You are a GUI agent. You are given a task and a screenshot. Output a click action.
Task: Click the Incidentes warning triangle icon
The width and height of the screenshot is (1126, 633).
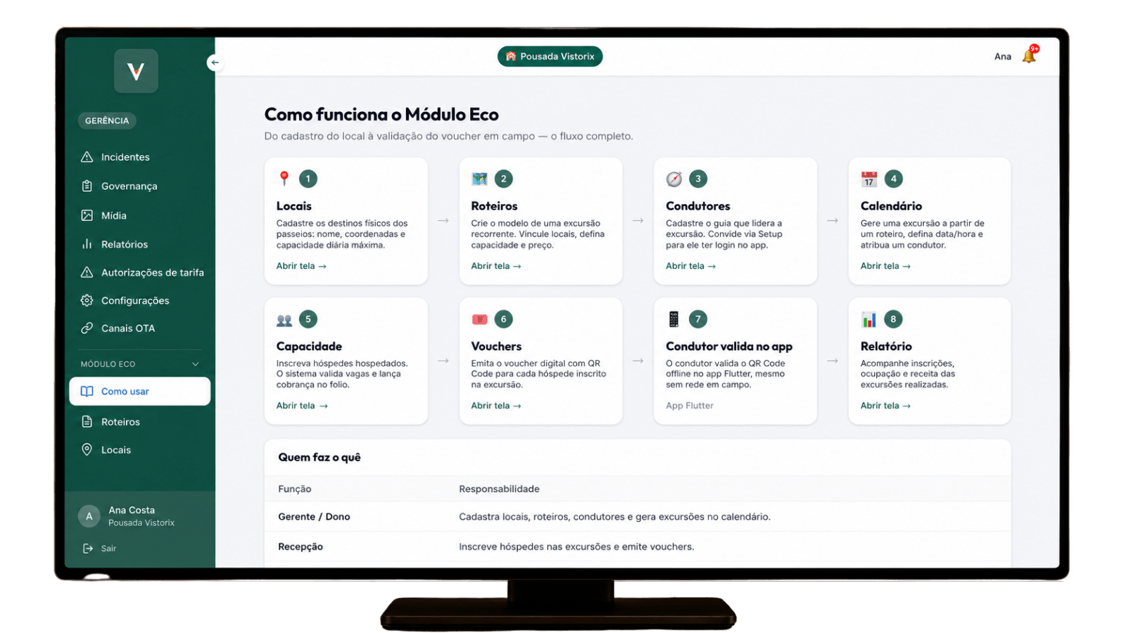tap(87, 157)
